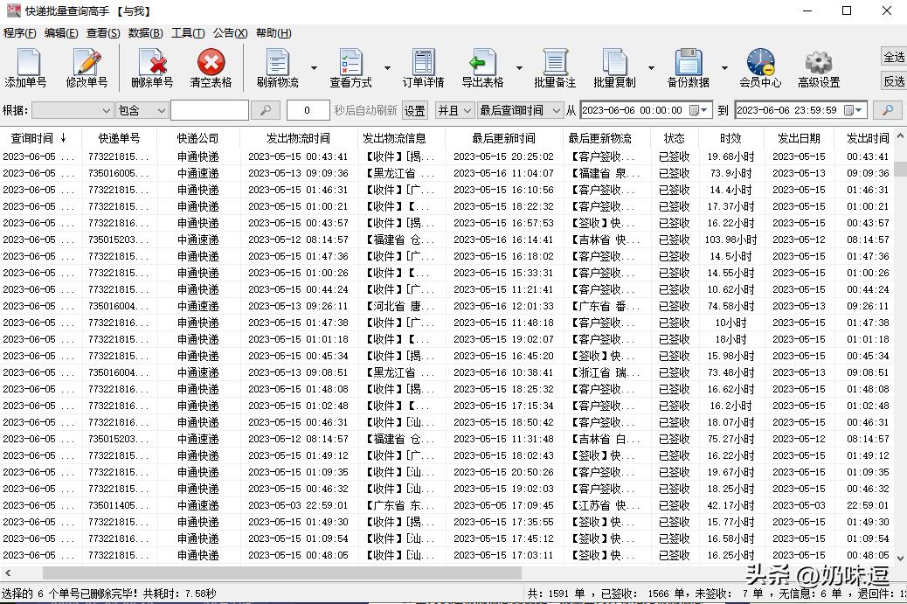Viewport: 907px width, 604px height.
Task: Sort by the 查询时间 column header
Action: pyautogui.click(x=35, y=137)
